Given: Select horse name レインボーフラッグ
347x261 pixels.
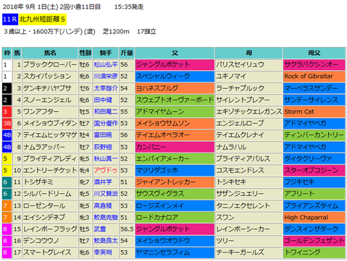Looking at the screenshot, I should point(50,229).
